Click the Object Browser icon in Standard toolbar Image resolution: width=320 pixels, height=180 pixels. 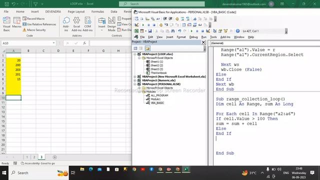click(x=225, y=31)
